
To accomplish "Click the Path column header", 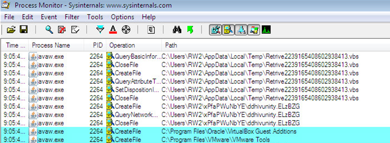I will click(x=276, y=45).
